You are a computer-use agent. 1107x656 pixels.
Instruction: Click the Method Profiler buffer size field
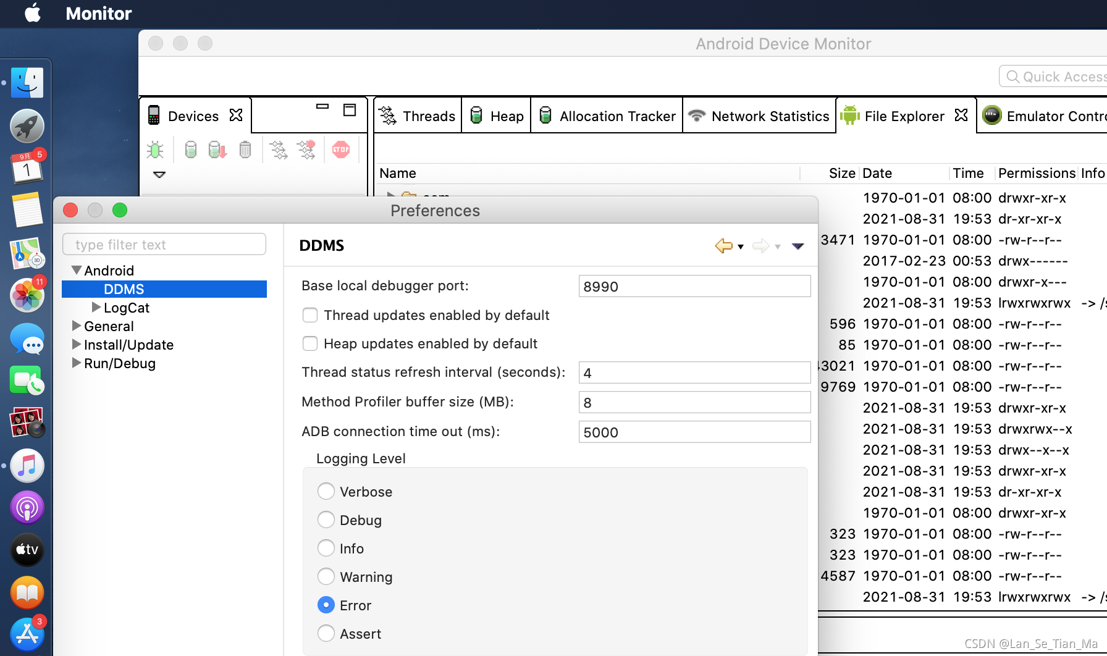click(x=694, y=402)
